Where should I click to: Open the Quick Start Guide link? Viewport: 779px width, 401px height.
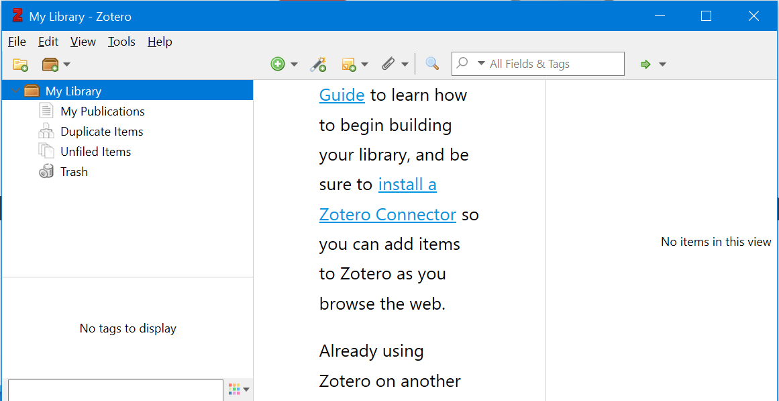pos(342,95)
